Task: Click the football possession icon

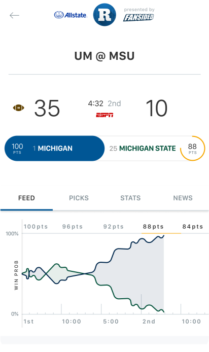Action: tap(18, 108)
